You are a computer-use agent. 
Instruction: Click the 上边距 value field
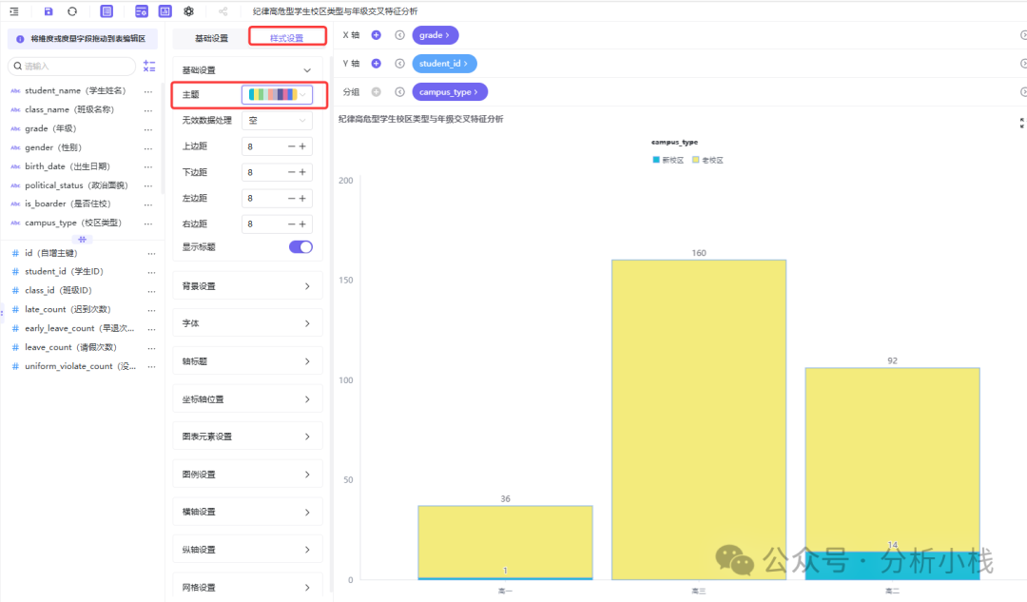point(264,146)
